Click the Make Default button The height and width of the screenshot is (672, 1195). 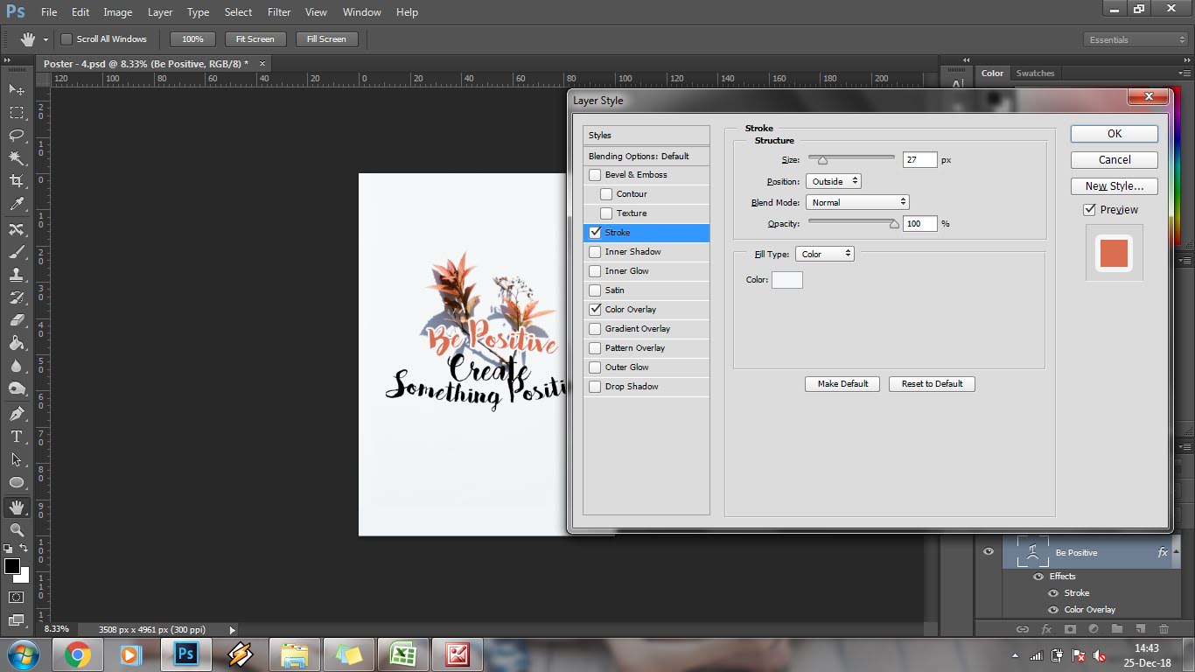point(842,384)
